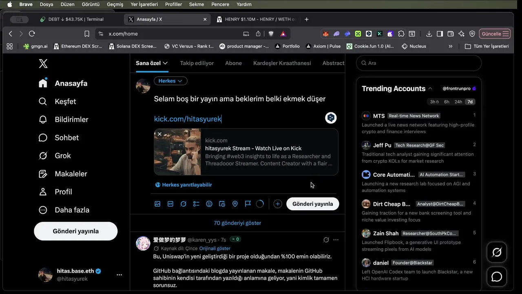Select 7d trending timeframe
Screen dimensions: 522x294
[470, 102]
